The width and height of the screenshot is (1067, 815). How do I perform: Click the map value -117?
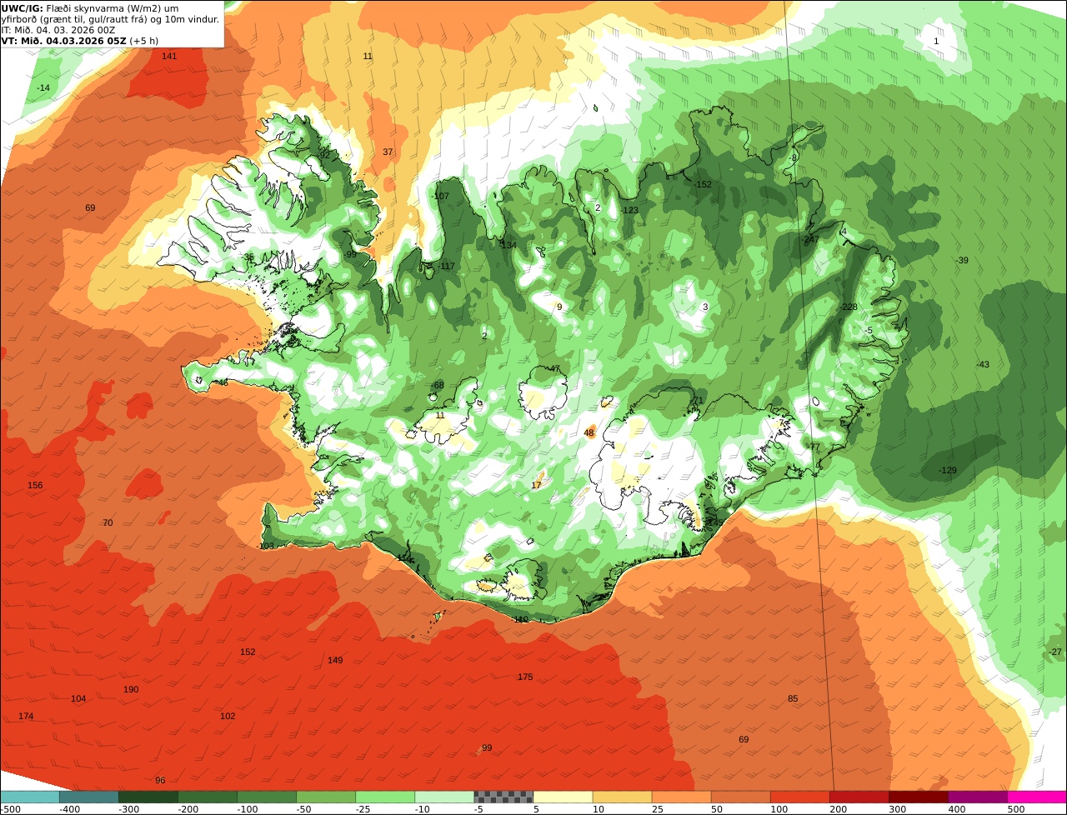coord(447,266)
